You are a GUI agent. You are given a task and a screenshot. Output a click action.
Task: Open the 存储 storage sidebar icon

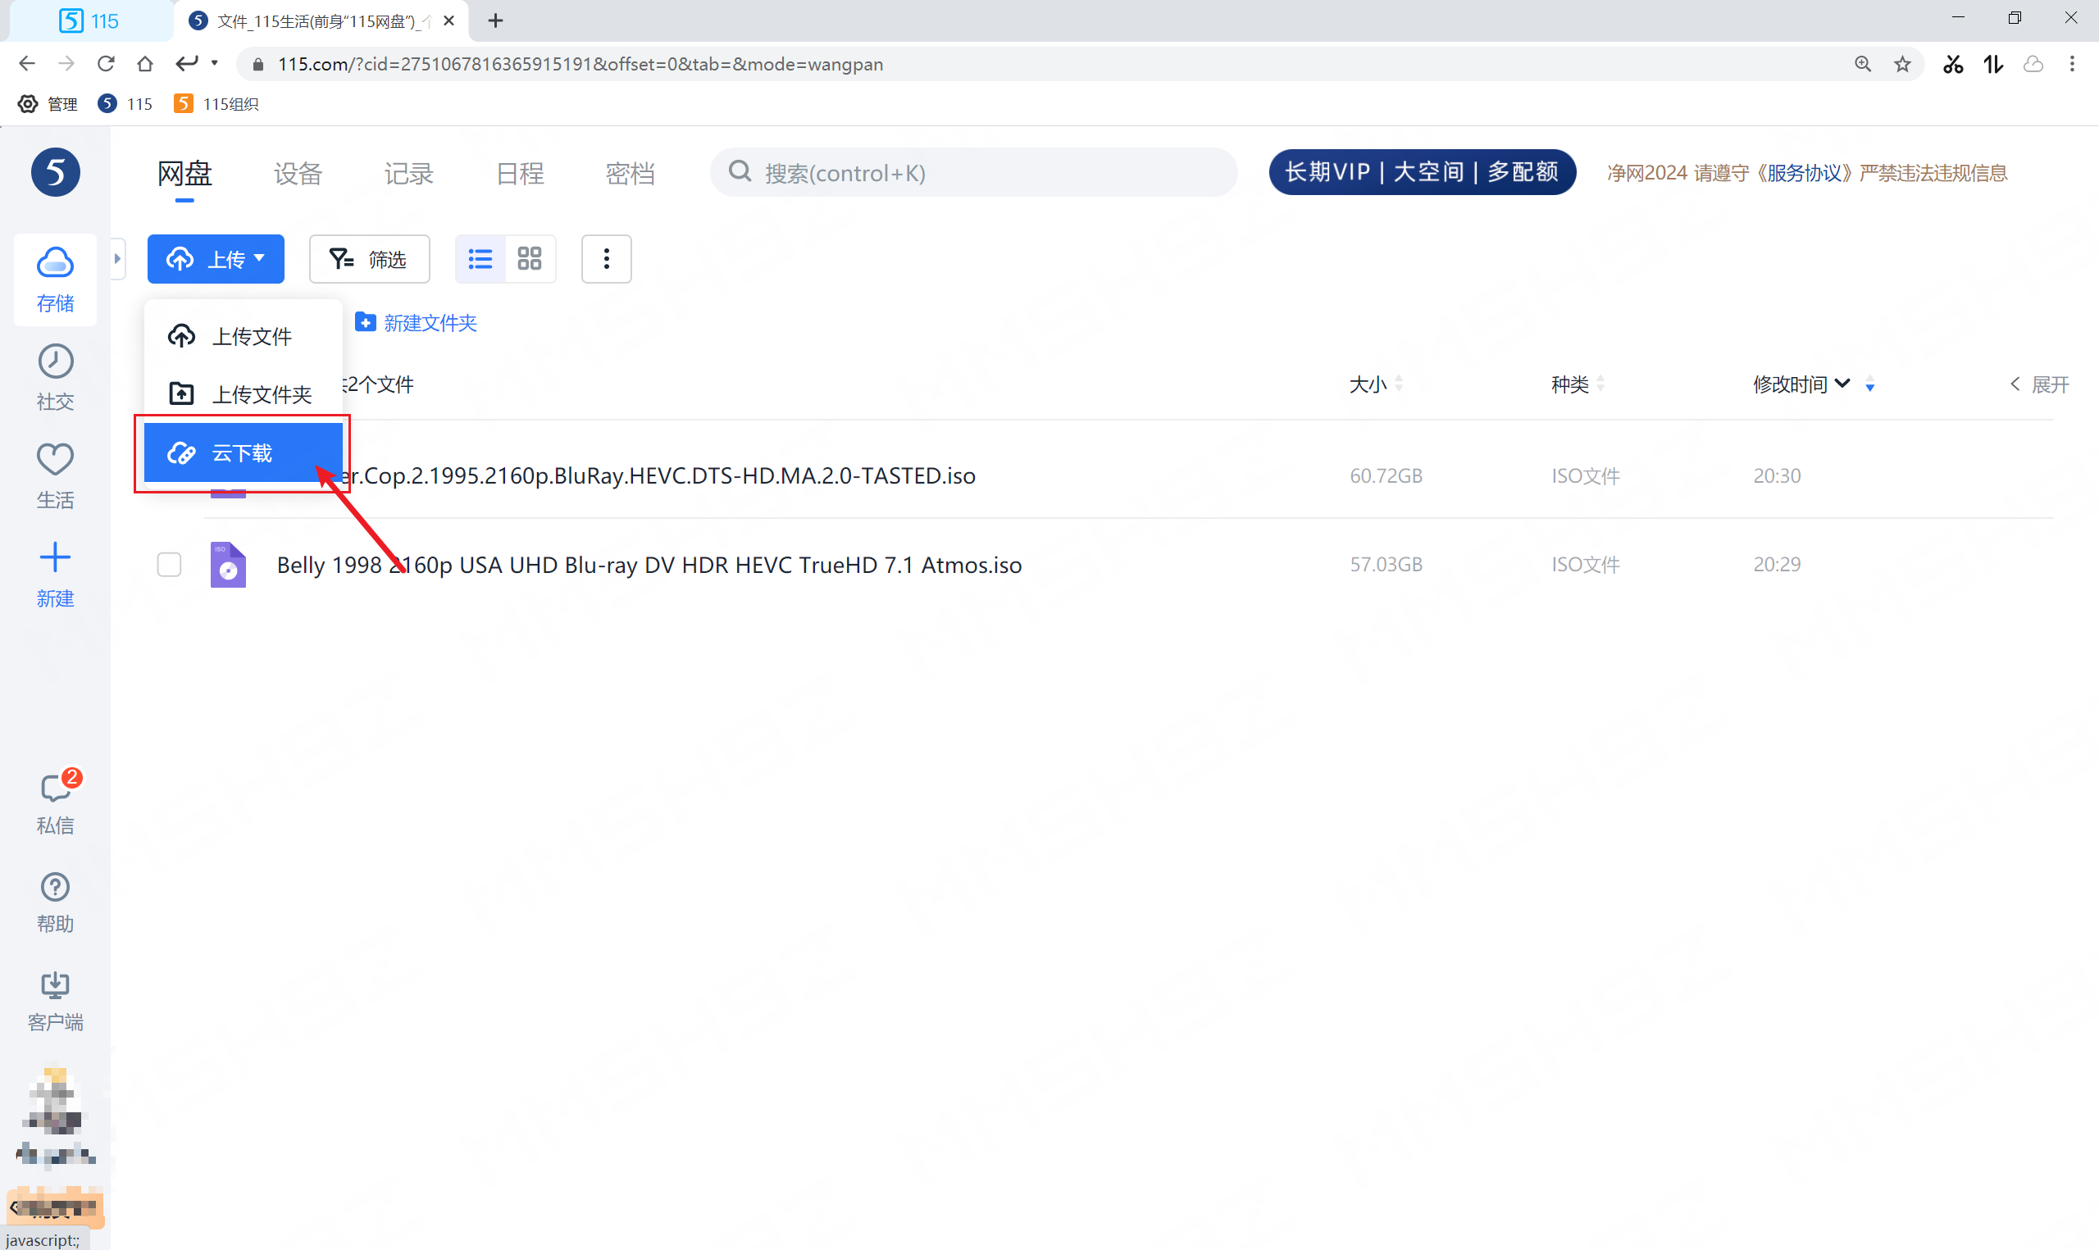tap(55, 279)
